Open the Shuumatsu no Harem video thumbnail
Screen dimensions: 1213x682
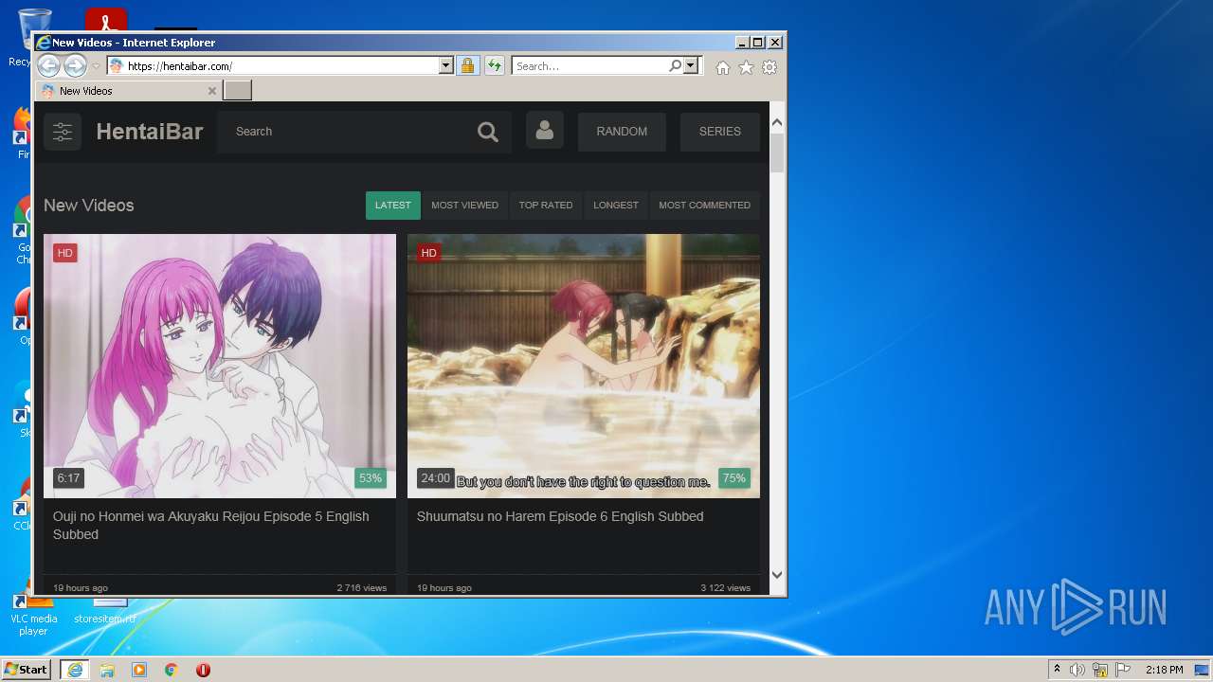(584, 366)
